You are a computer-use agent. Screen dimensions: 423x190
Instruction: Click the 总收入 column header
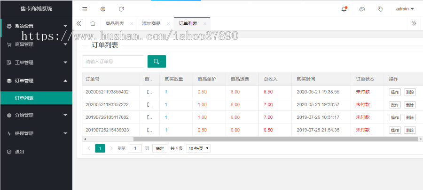pos(275,79)
